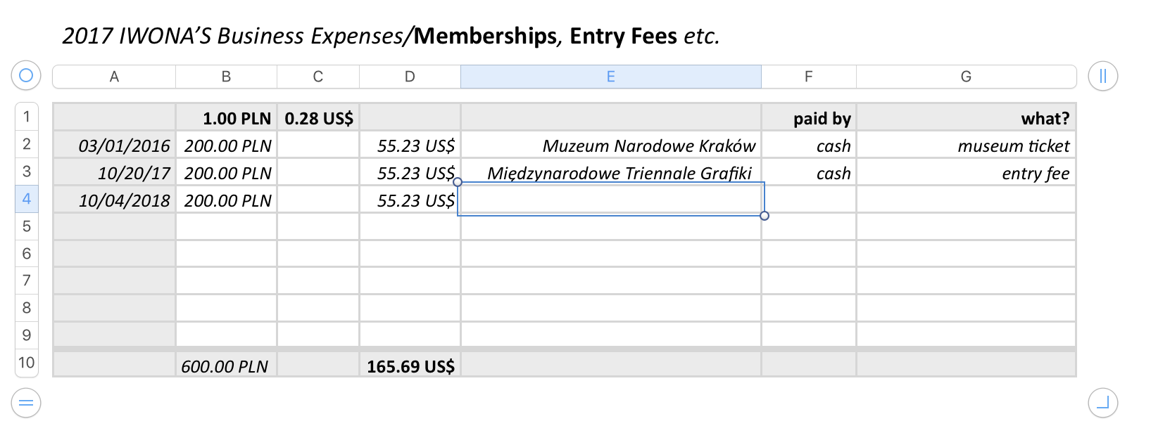1170x433 pixels.
Task: Select column G header
Action: coord(966,77)
